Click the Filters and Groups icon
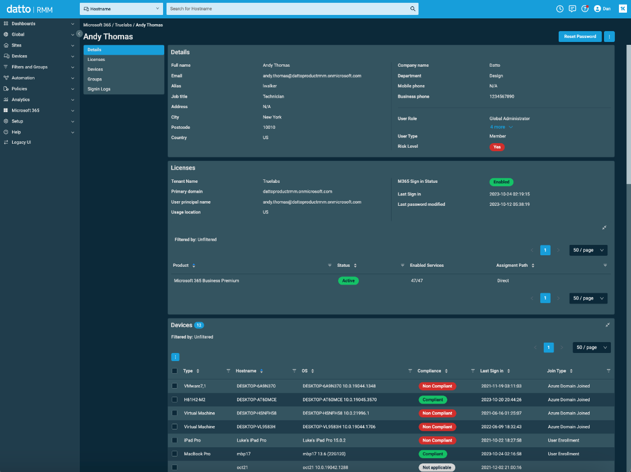This screenshot has height=472, width=631. point(6,67)
